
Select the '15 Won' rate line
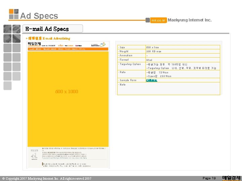(x=157, y=72)
